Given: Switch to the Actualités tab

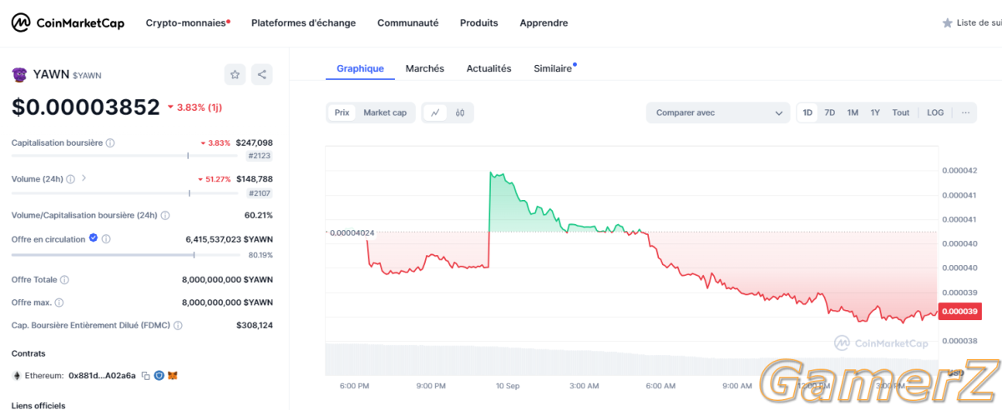Looking at the screenshot, I should pyautogui.click(x=488, y=68).
